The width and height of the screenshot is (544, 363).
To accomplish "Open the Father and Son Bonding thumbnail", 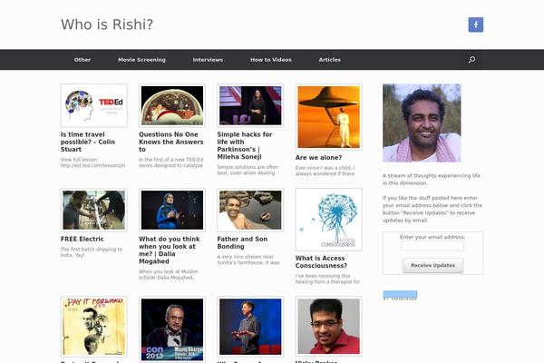I will [x=250, y=210].
